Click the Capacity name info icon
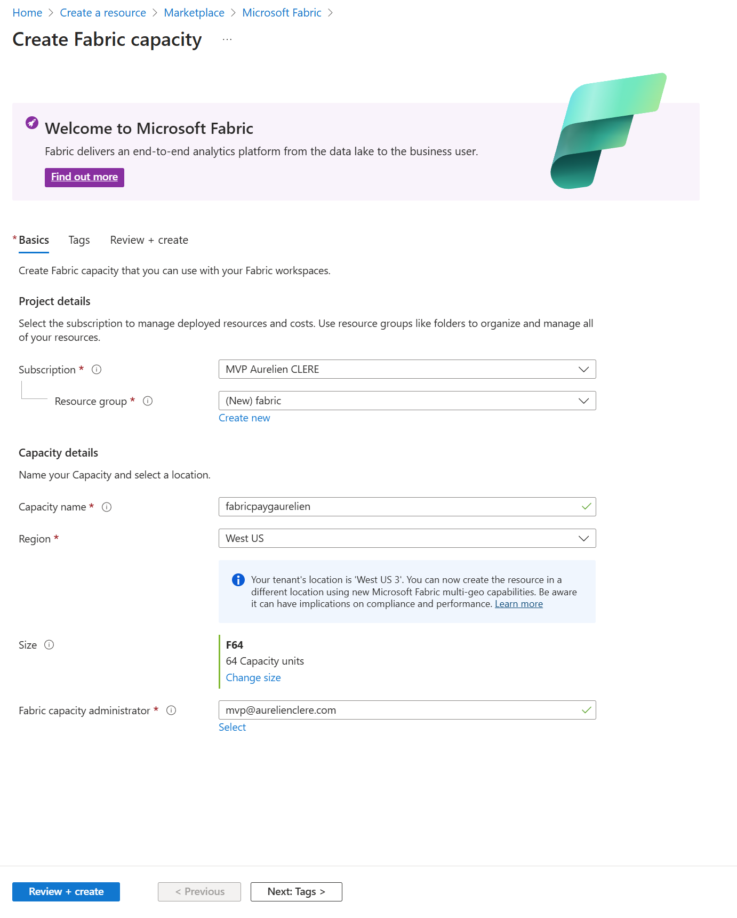This screenshot has width=737, height=918. (107, 507)
